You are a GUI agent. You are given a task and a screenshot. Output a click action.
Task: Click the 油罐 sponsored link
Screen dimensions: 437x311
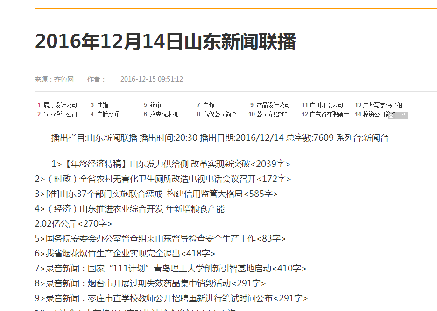pos(102,105)
